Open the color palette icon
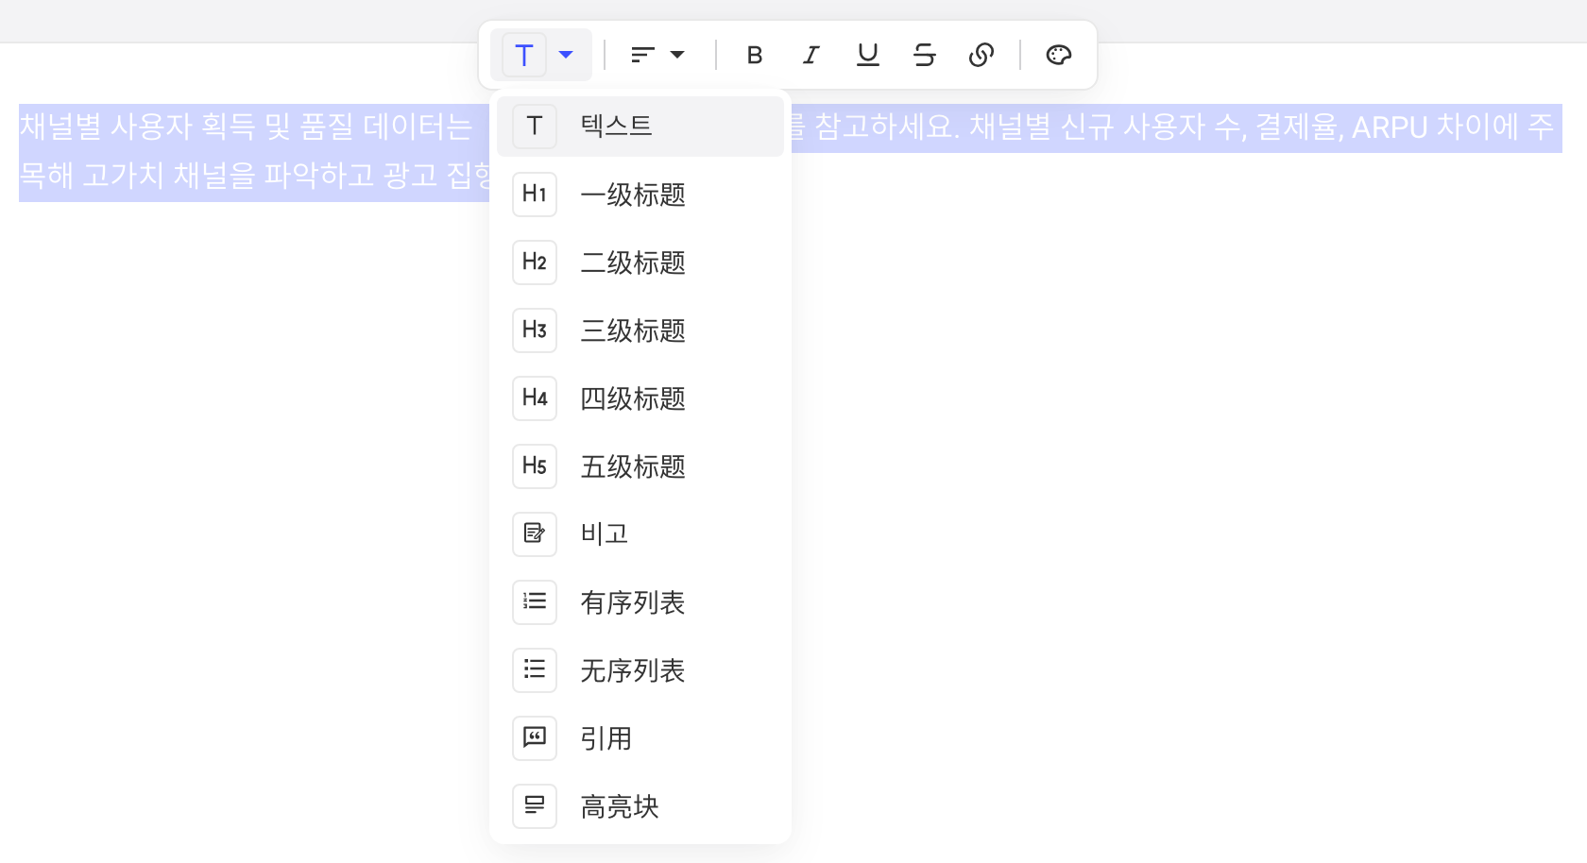The image size is (1587, 863). (1059, 55)
